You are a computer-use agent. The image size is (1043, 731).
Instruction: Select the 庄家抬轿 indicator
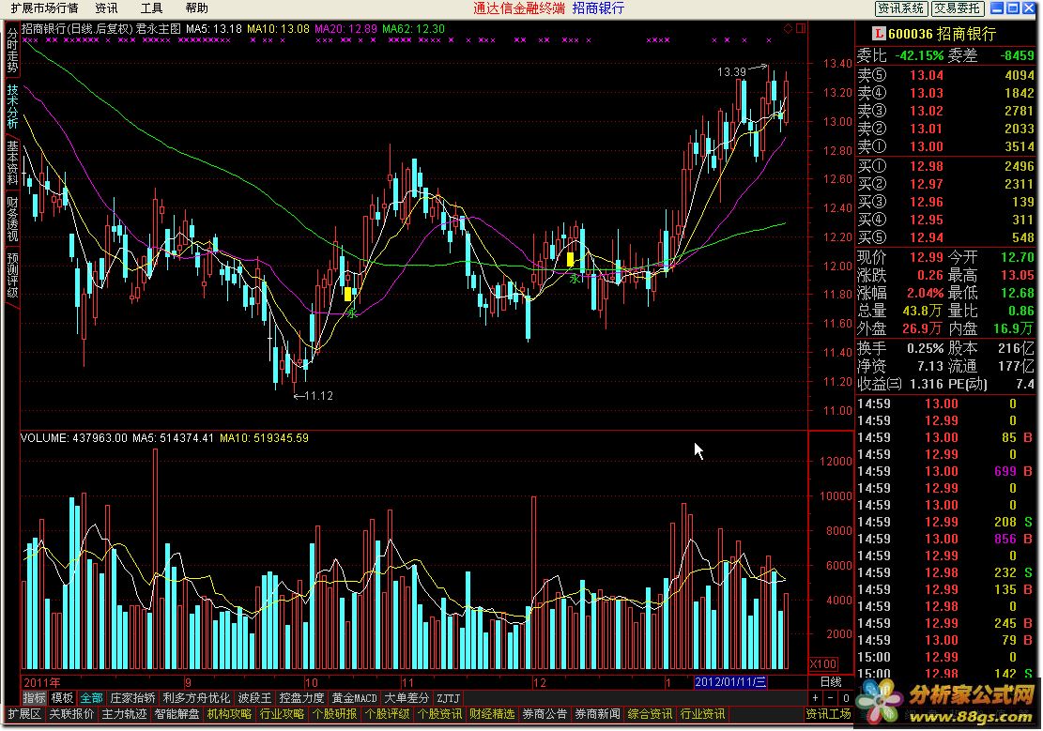click(x=132, y=698)
